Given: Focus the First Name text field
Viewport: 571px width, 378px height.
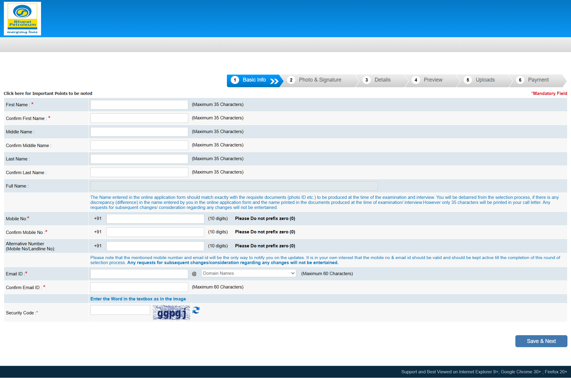Looking at the screenshot, I should coord(139,105).
